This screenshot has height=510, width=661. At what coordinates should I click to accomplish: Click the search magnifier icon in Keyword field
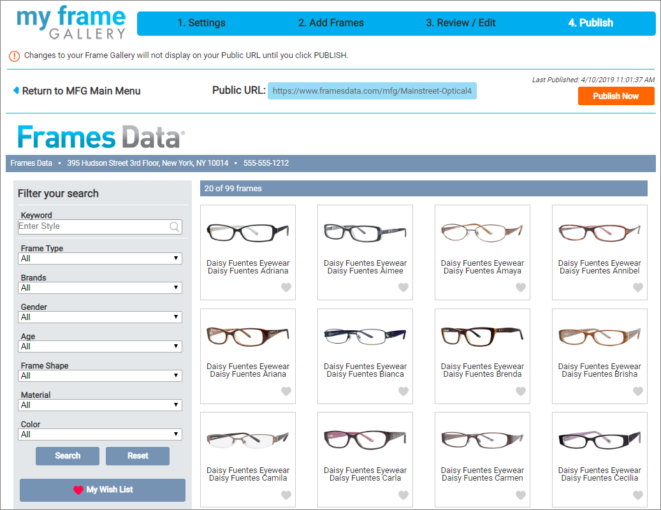coord(174,226)
